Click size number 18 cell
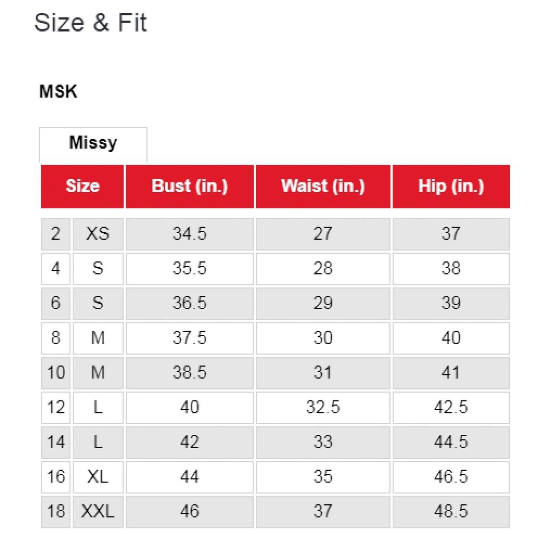The height and width of the screenshot is (538, 538). pyautogui.click(x=56, y=511)
